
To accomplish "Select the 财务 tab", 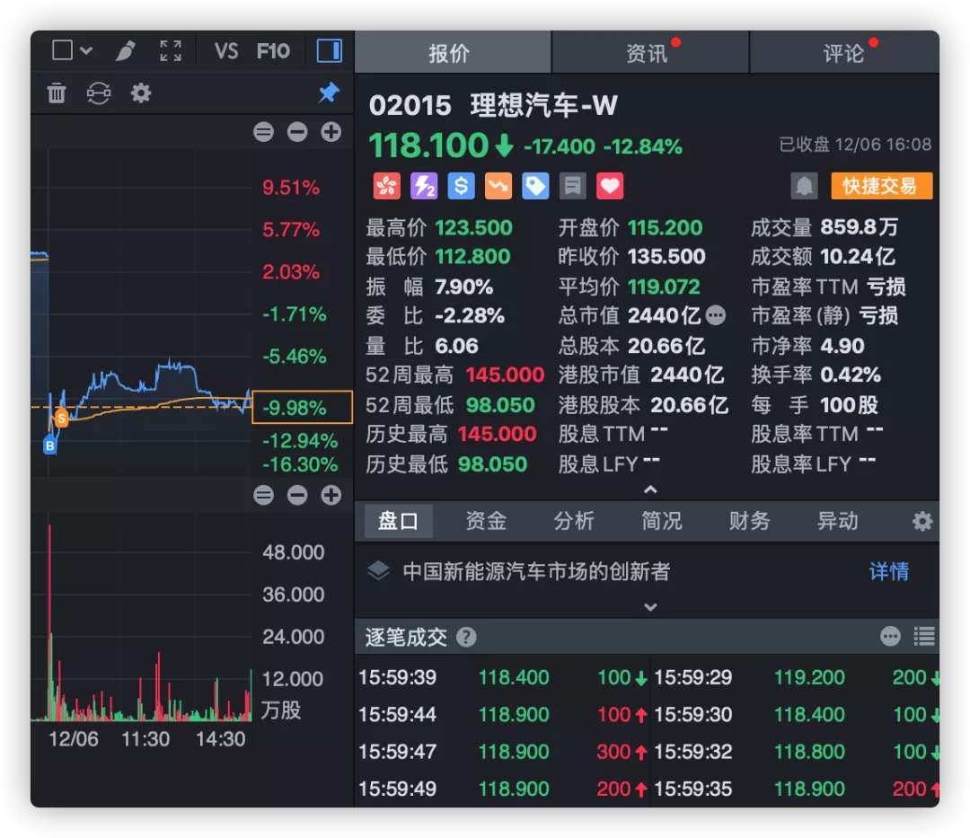I will pyautogui.click(x=749, y=521).
